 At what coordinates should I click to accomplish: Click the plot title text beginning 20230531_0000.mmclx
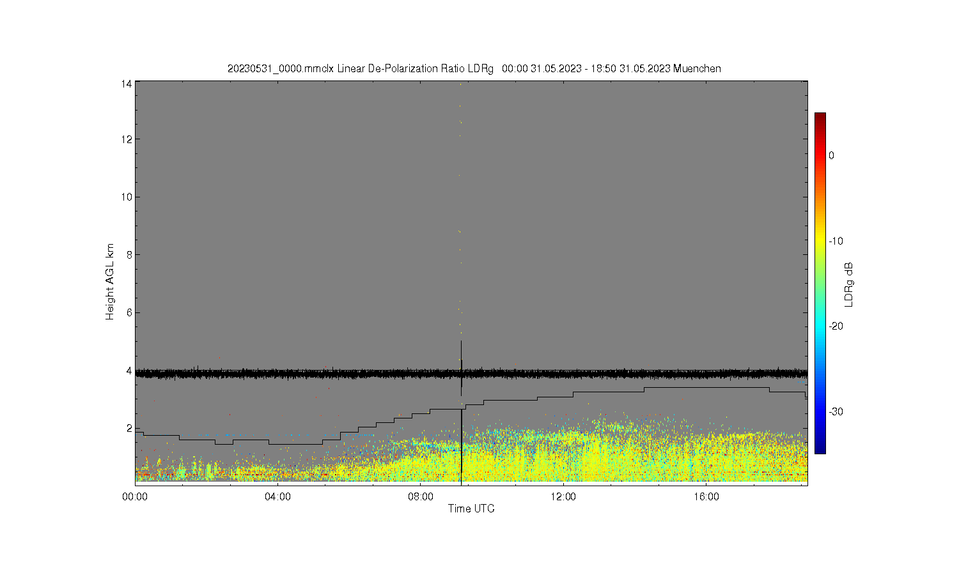tap(474, 68)
